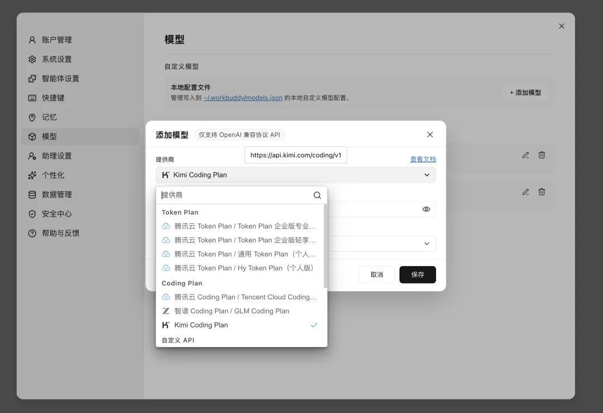603x413 pixels.
Task: Click the sparkle icon beside 个性化
Action: tap(32, 175)
